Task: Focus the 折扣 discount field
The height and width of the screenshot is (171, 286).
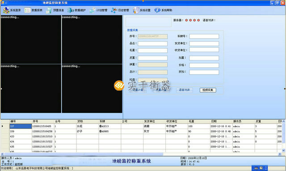Action: [204, 72]
